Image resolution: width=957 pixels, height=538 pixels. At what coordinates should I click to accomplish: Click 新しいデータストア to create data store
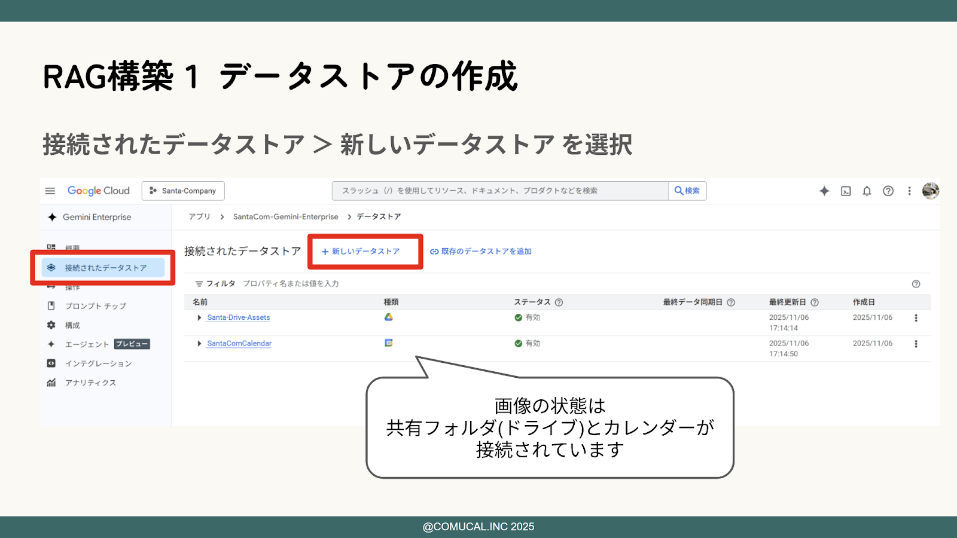(x=361, y=252)
